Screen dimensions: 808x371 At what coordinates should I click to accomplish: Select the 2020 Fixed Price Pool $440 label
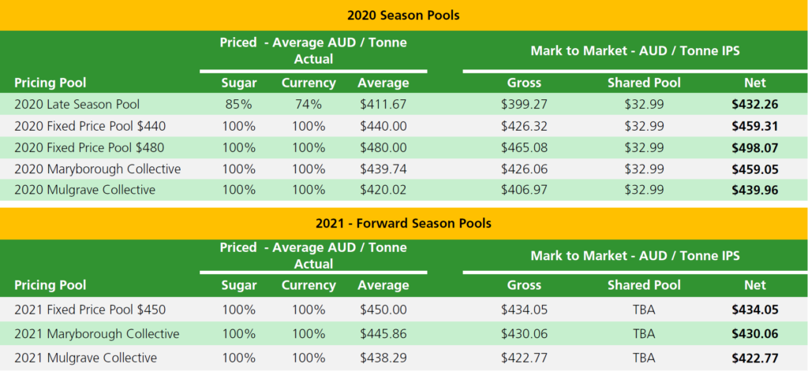(90, 126)
